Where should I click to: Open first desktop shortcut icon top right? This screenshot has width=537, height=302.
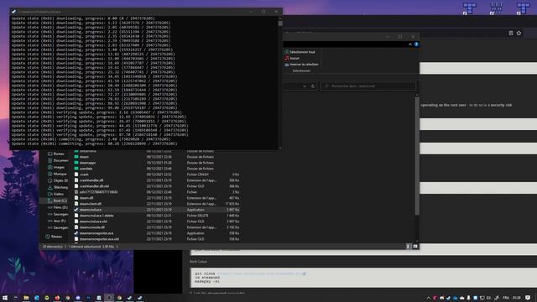pos(469,8)
